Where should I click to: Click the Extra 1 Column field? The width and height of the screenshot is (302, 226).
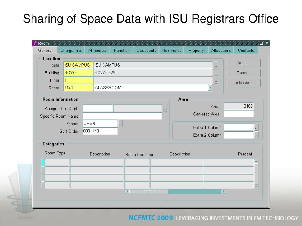point(239,127)
